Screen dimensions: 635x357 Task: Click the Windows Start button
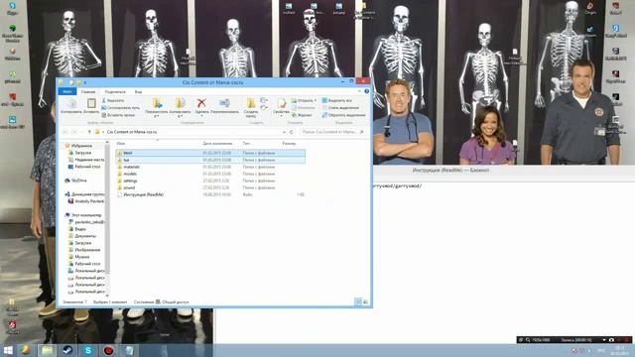coord(8,350)
